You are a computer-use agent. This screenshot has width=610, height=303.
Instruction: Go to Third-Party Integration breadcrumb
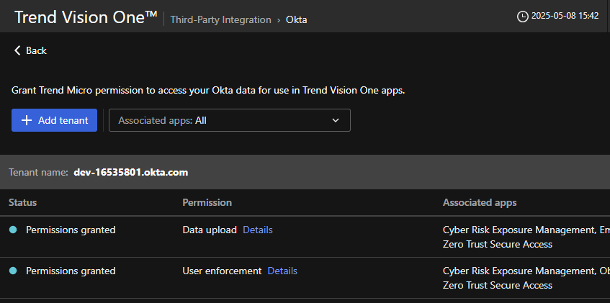[x=220, y=20]
